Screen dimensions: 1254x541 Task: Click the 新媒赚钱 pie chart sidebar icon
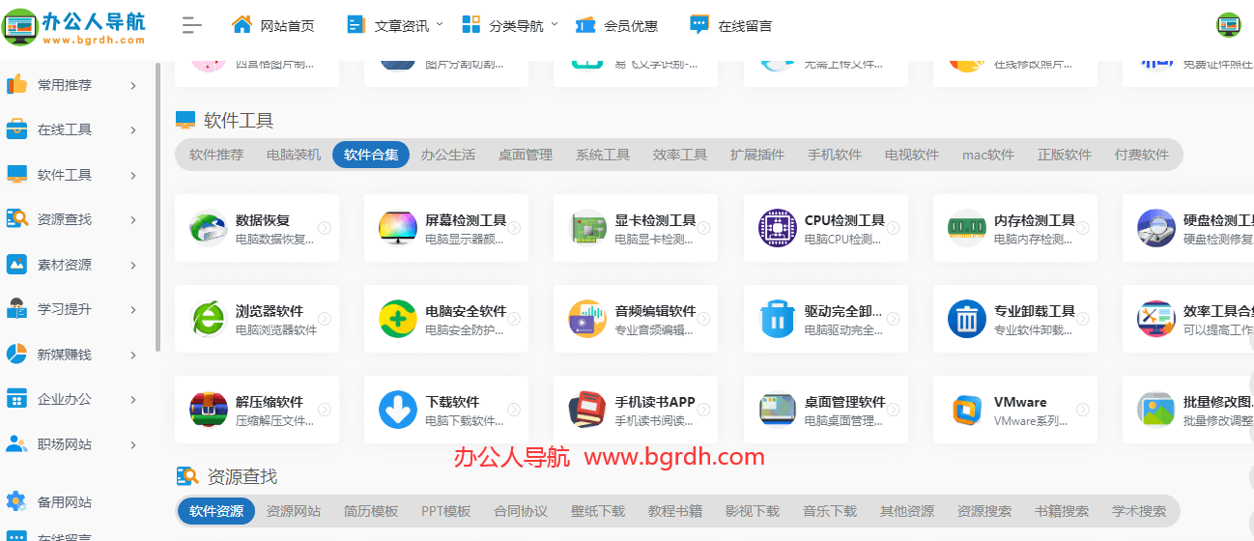click(x=16, y=354)
